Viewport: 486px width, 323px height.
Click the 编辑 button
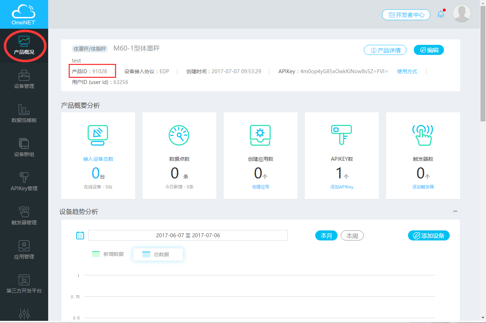tap(429, 50)
